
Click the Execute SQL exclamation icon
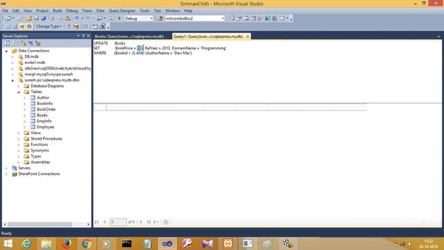pos(69,26)
